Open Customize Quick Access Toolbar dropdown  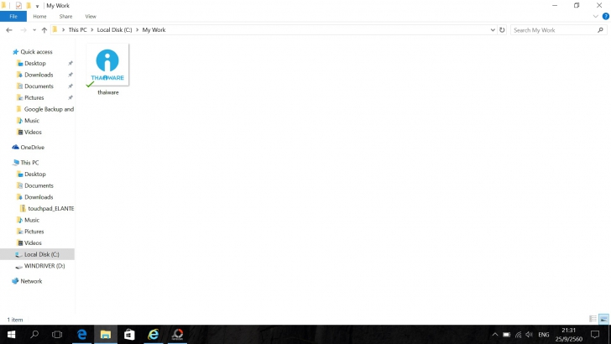[x=37, y=6]
